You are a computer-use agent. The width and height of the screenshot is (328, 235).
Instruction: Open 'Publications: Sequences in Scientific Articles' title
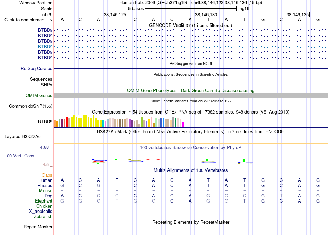coord(191,74)
